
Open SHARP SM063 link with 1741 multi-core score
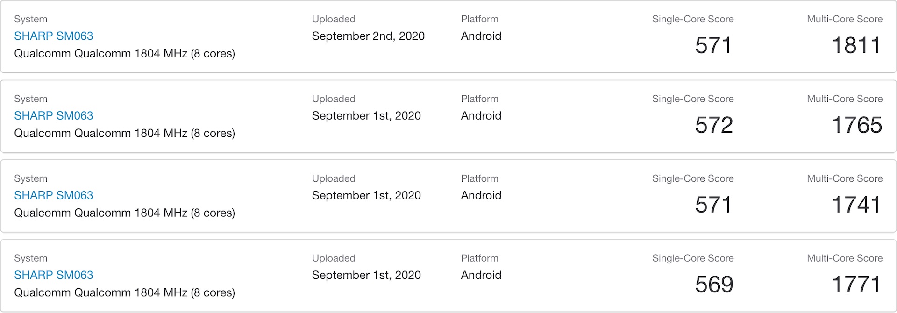54,195
